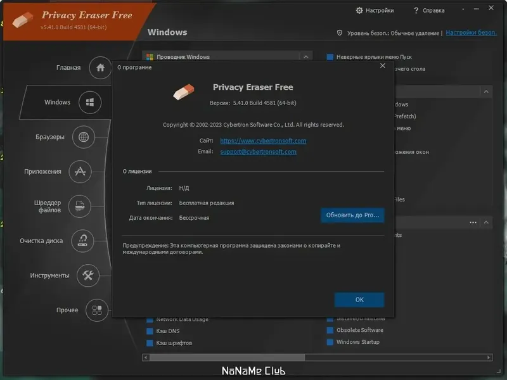Open the Главная home icon
Image resolution: width=507 pixels, height=380 pixels.
click(100, 68)
